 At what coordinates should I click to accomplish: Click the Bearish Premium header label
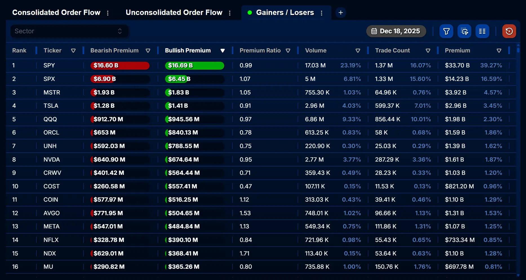click(114, 50)
